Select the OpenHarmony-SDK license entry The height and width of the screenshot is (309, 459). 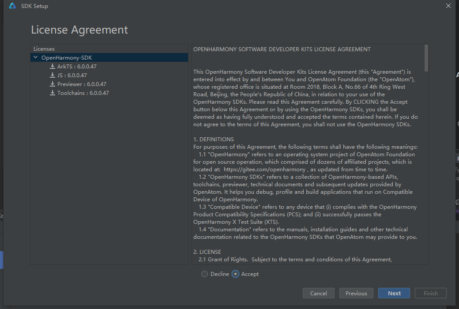109,57
